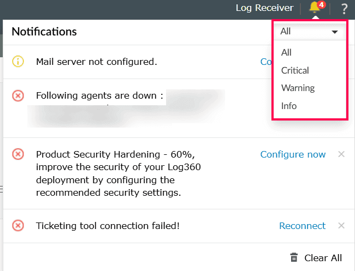This screenshot has width=355, height=271.
Task: Click the ticketing tool error icon
Action: (x=18, y=226)
